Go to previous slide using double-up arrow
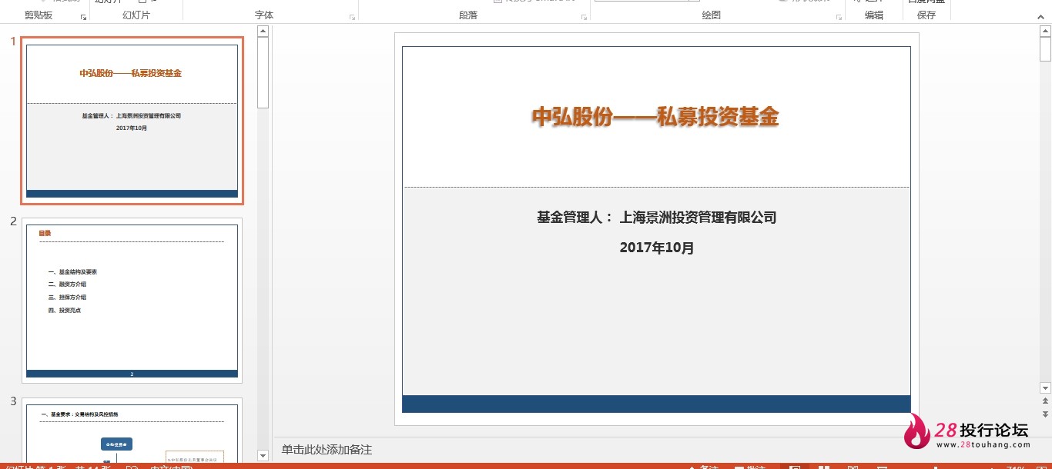Viewport: 1052px width, 469px height. pos(1045,401)
